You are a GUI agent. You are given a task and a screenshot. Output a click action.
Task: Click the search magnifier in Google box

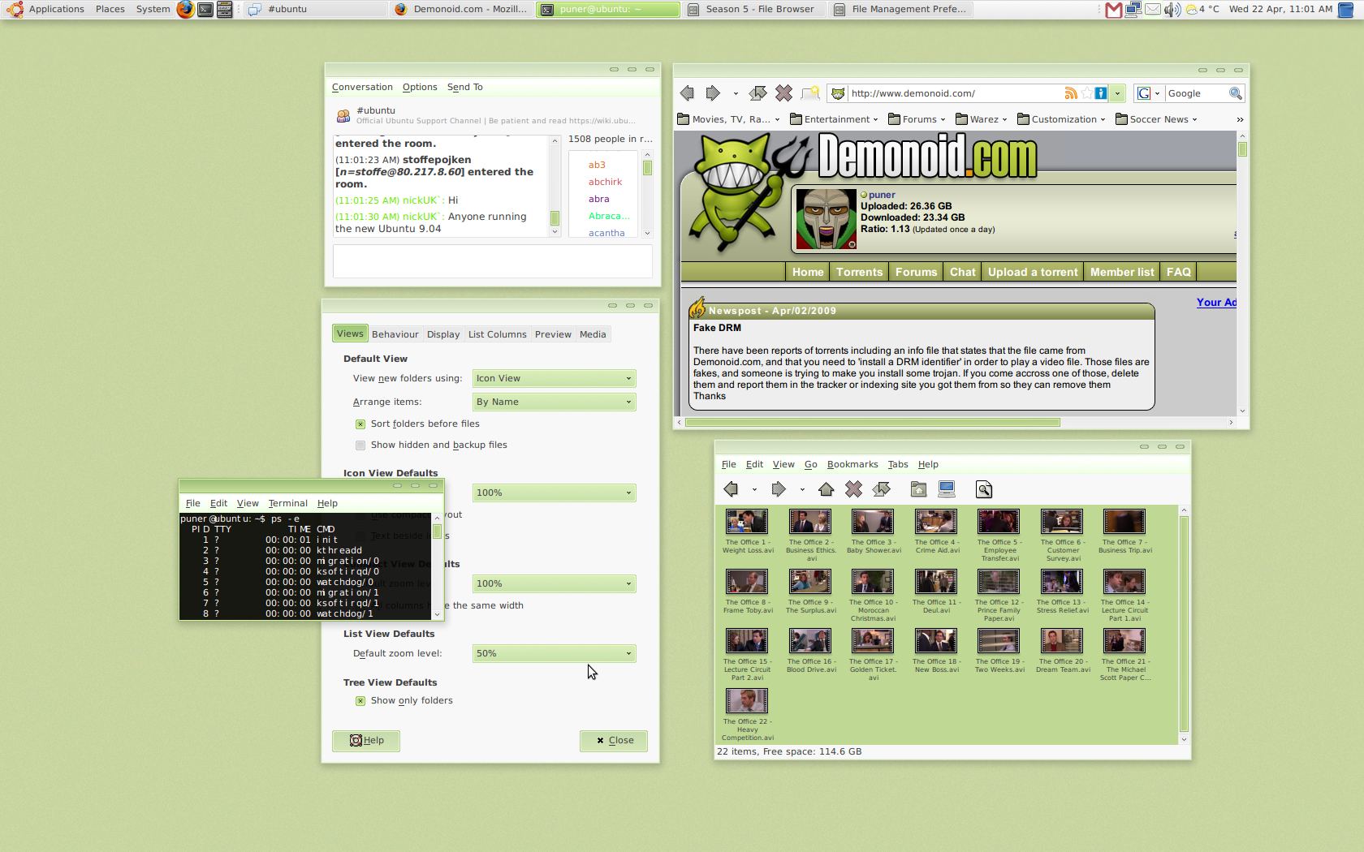(1235, 93)
